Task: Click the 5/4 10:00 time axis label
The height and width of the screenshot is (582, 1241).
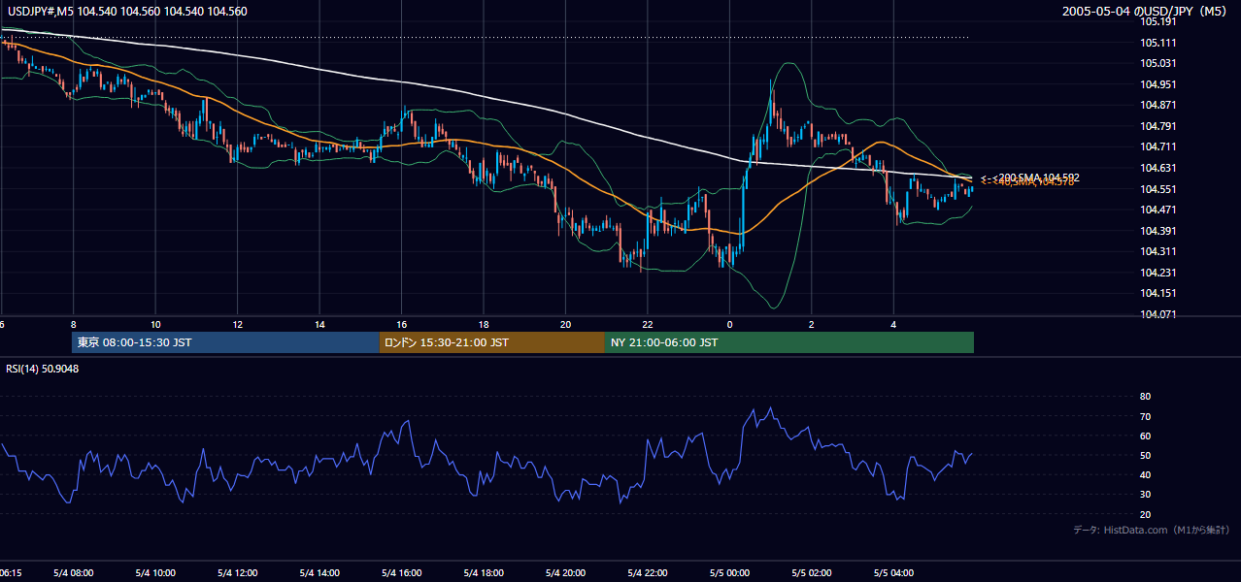Action: coord(155,573)
